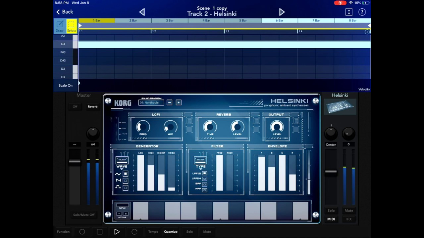Image resolution: width=424 pixels, height=238 pixels.
Task: Click the Solo/Mute Off button
Action: tap(84, 215)
